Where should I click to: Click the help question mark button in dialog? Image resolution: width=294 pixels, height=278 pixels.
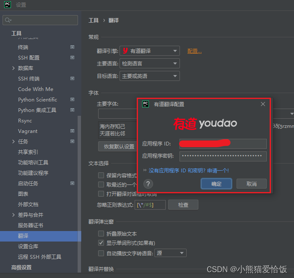coord(148,184)
